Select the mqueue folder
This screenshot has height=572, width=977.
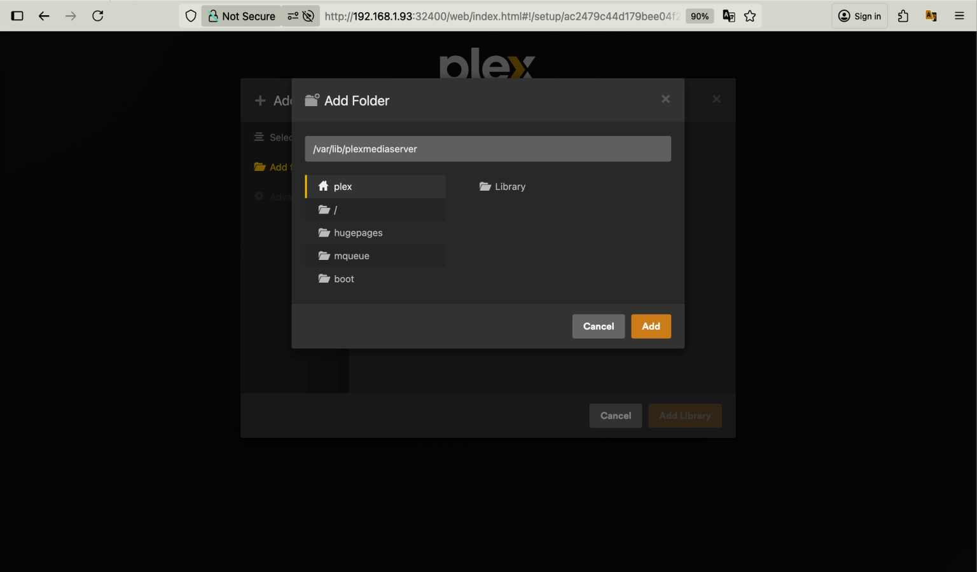click(351, 255)
